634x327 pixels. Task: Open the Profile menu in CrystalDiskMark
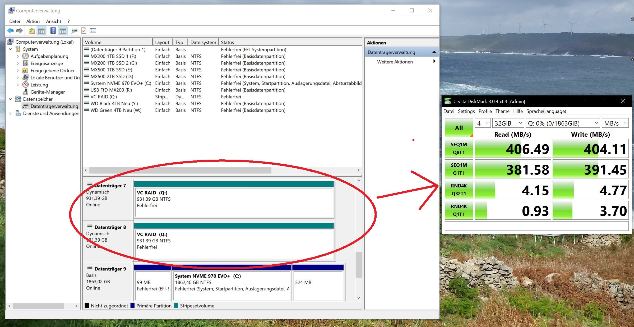[x=485, y=111]
